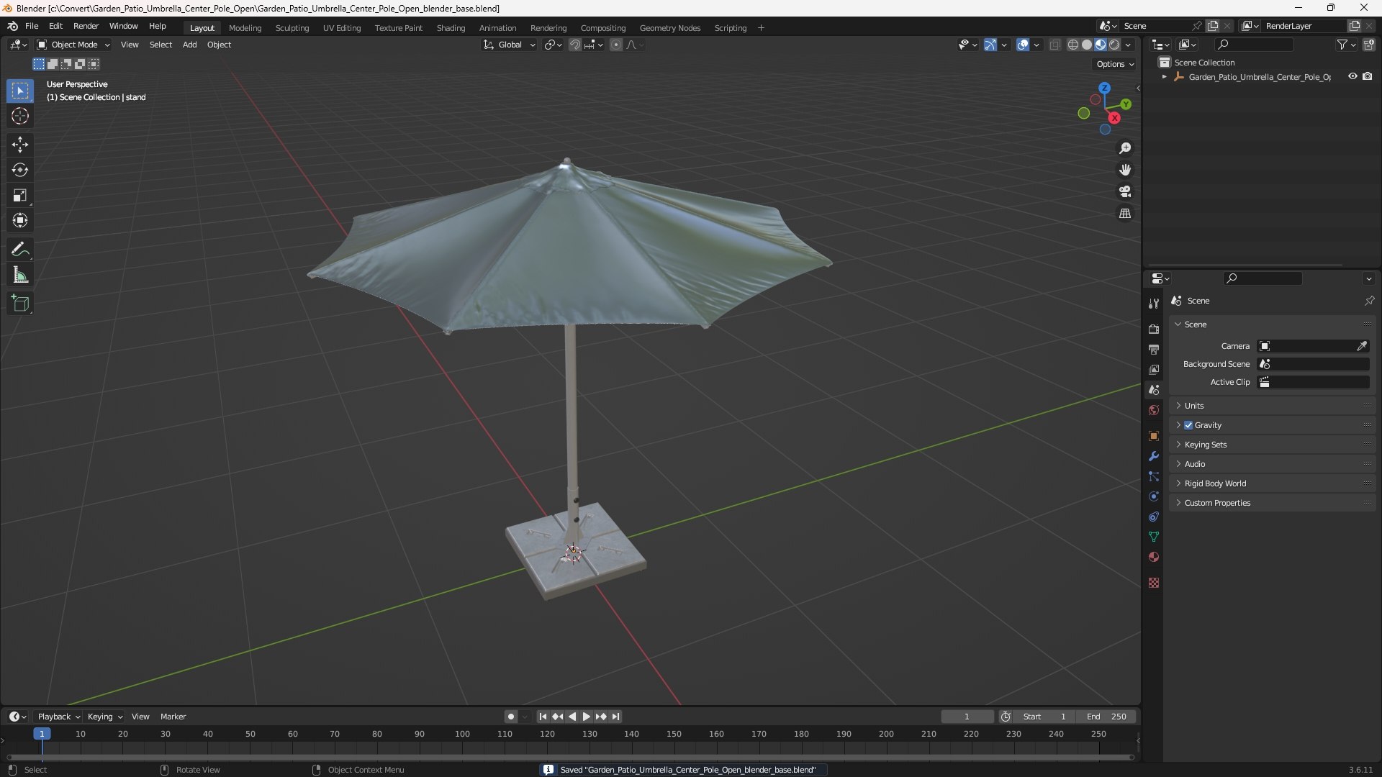The height and width of the screenshot is (777, 1382).
Task: Pick the Annotate pencil tool
Action: [20, 250]
